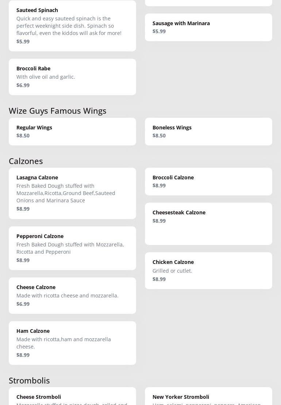Image resolution: width=281 pixels, height=405 pixels.
Task: Select Sausage with Marinara item
Action: 208,27
